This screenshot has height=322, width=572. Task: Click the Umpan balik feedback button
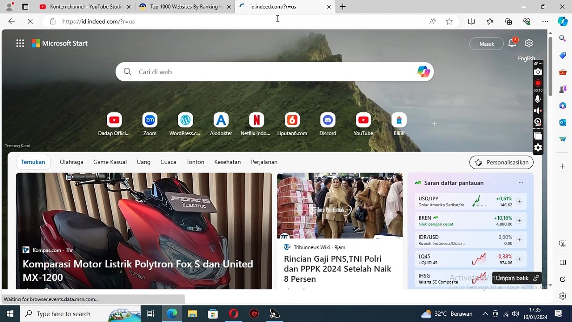point(517,278)
